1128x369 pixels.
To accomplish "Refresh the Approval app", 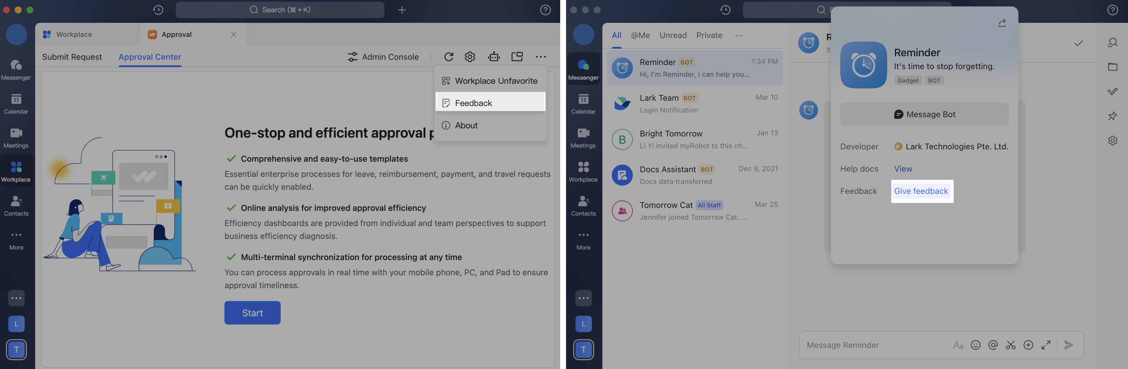I will point(449,57).
